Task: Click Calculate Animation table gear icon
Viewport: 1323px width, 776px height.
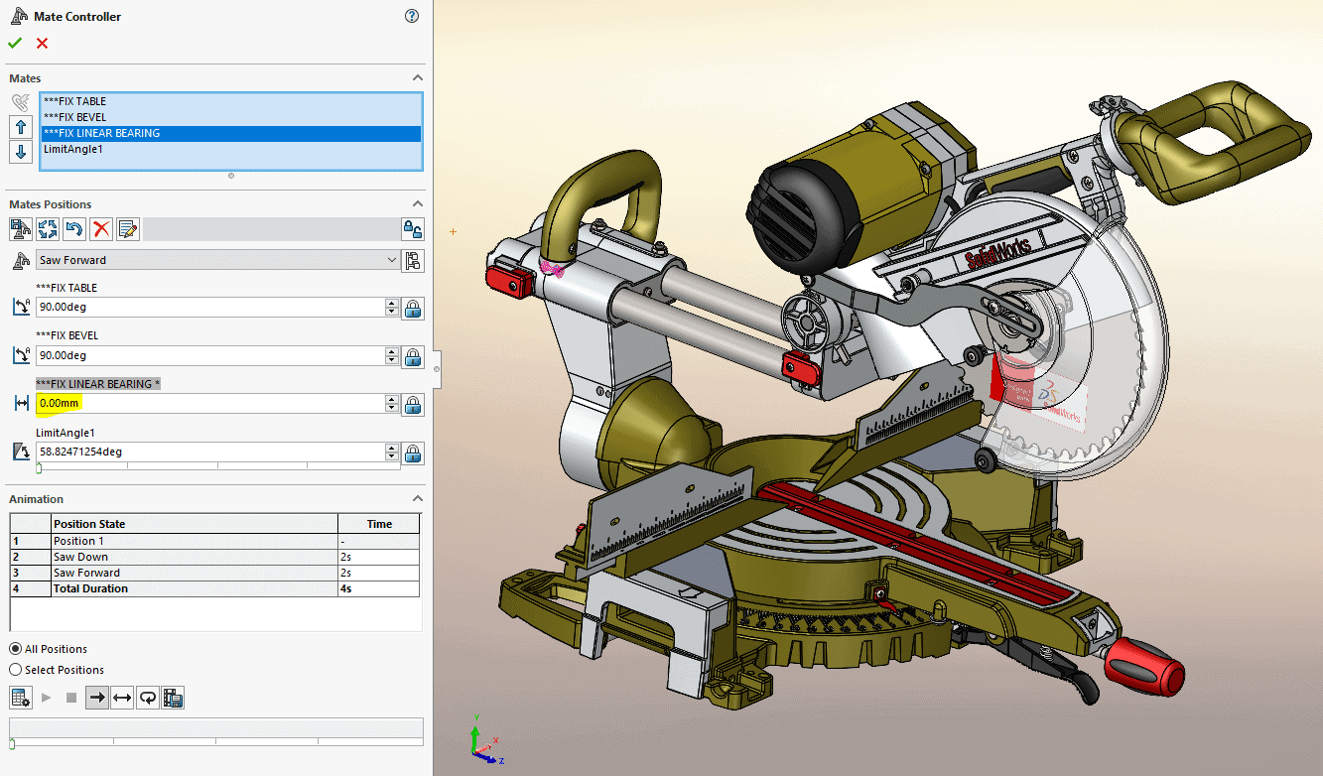Action: click(x=21, y=698)
